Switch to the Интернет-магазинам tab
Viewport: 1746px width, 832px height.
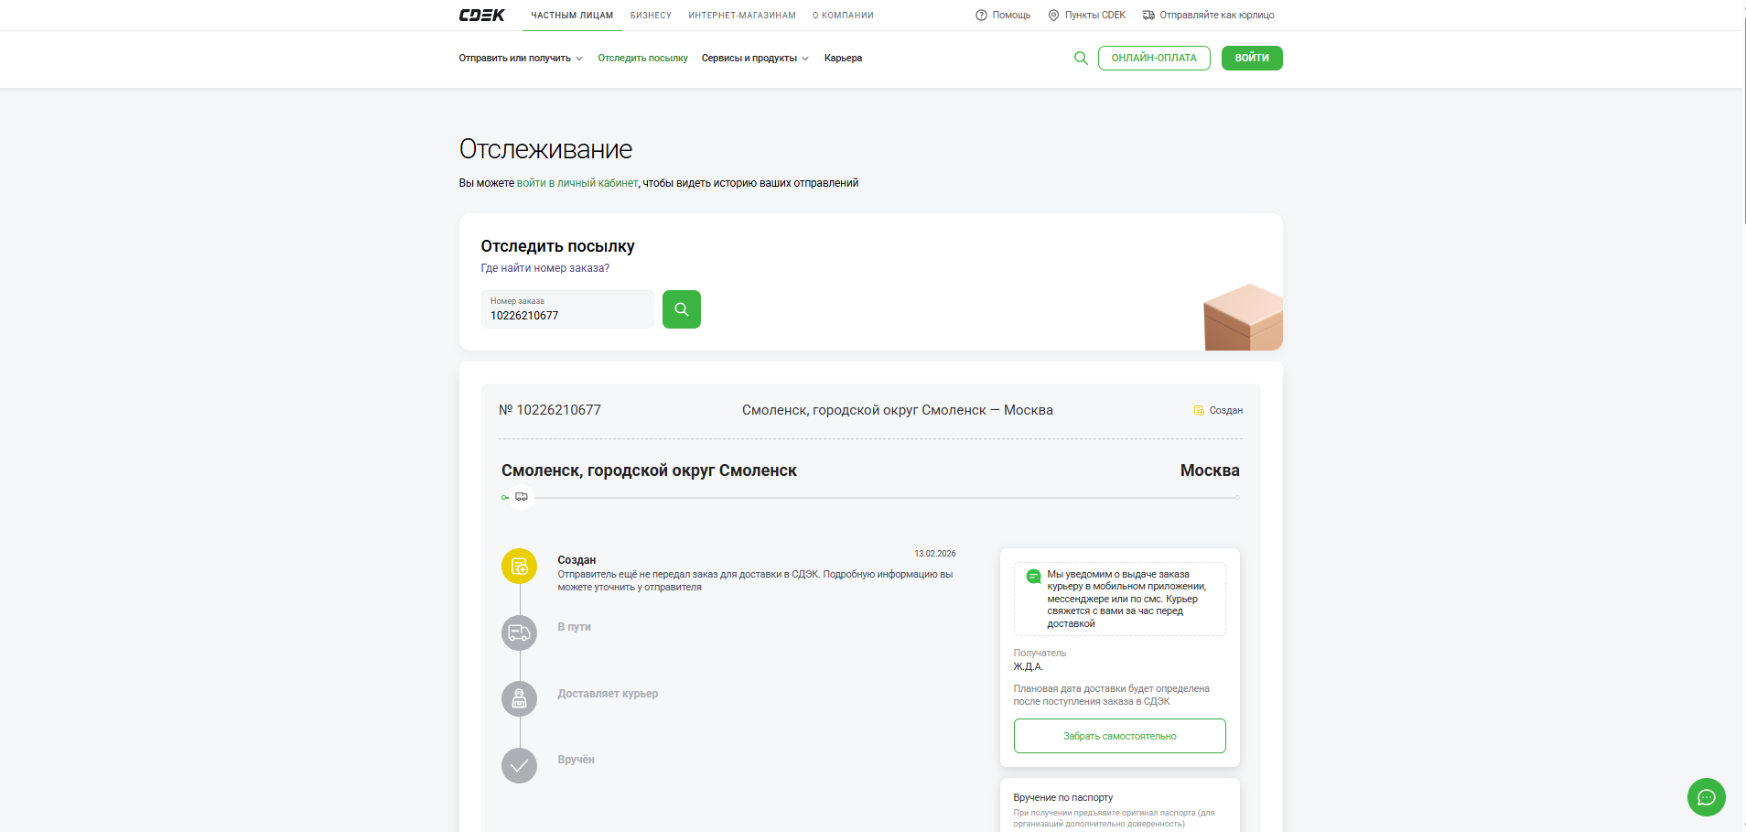pyautogui.click(x=741, y=16)
